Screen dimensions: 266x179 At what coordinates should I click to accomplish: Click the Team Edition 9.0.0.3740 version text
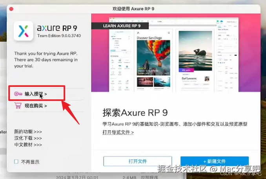[x=59, y=36]
